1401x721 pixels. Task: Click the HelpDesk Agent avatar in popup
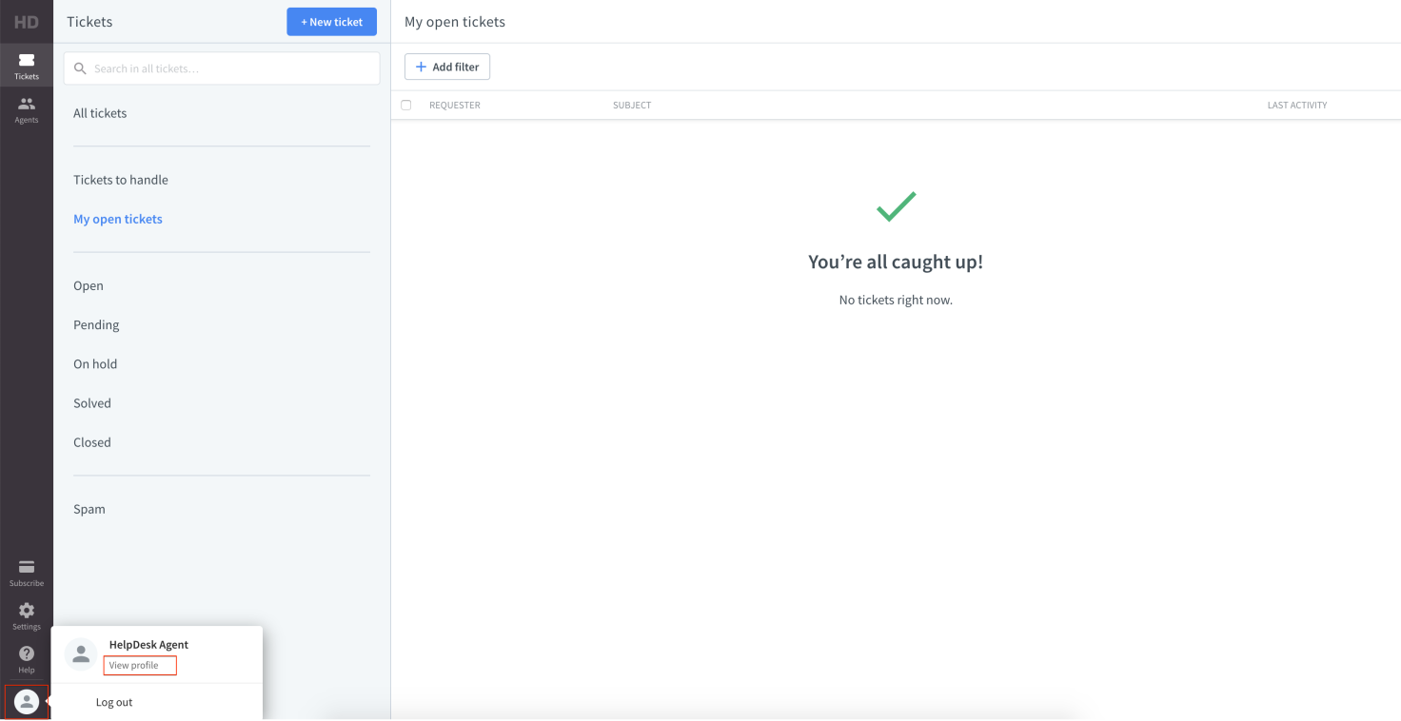point(81,654)
